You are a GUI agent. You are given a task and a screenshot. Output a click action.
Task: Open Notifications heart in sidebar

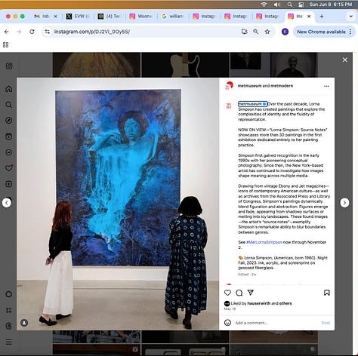[9, 168]
